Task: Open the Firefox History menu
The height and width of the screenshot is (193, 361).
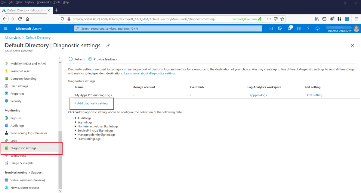Action: (x=29, y=2)
